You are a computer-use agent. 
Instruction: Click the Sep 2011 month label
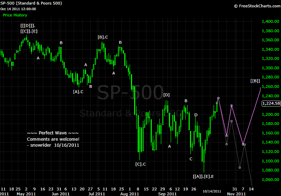pyautogui.click(x=168, y=194)
